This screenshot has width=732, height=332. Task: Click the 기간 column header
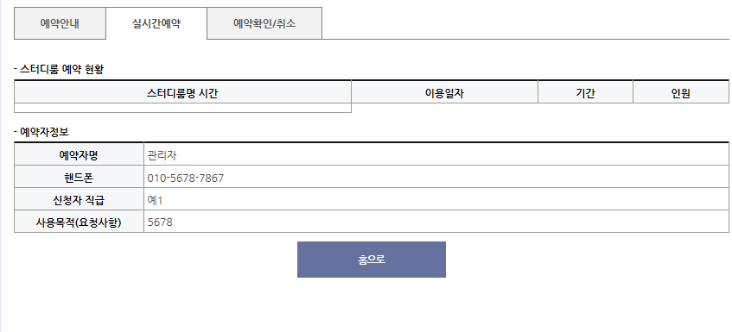pos(585,94)
